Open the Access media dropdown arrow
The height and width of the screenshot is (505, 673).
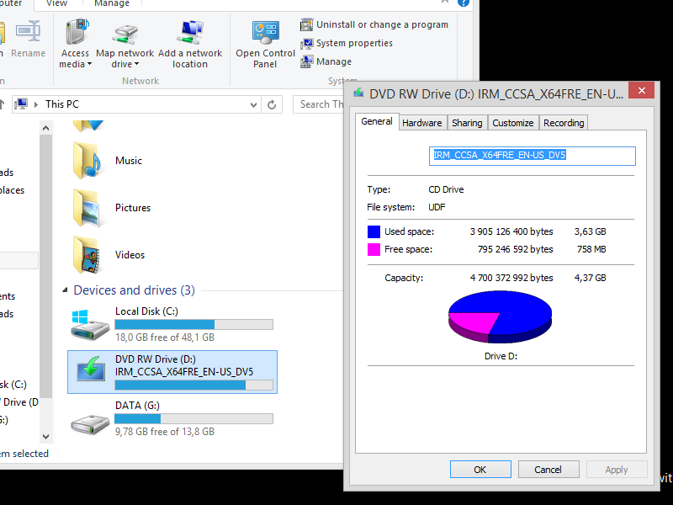pyautogui.click(x=89, y=65)
